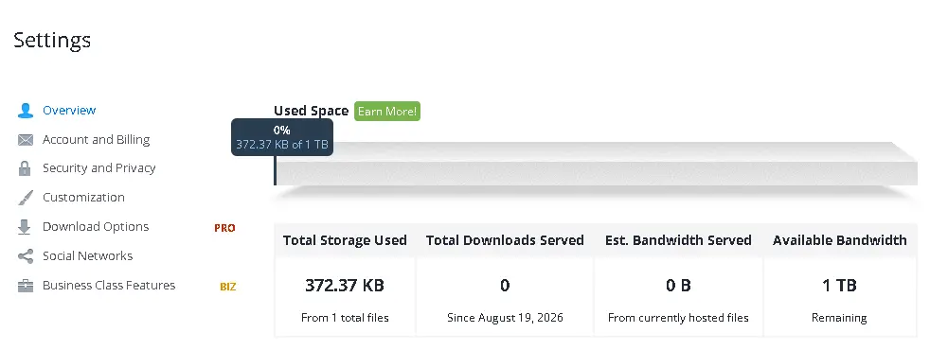
Task: Select Social Networks in sidebar
Action: [x=88, y=255]
